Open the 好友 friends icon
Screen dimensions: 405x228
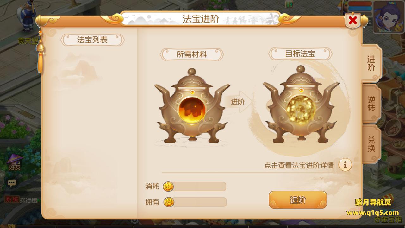(x=15, y=162)
